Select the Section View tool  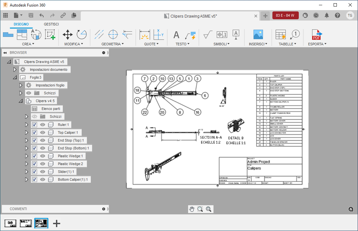coord(36,35)
